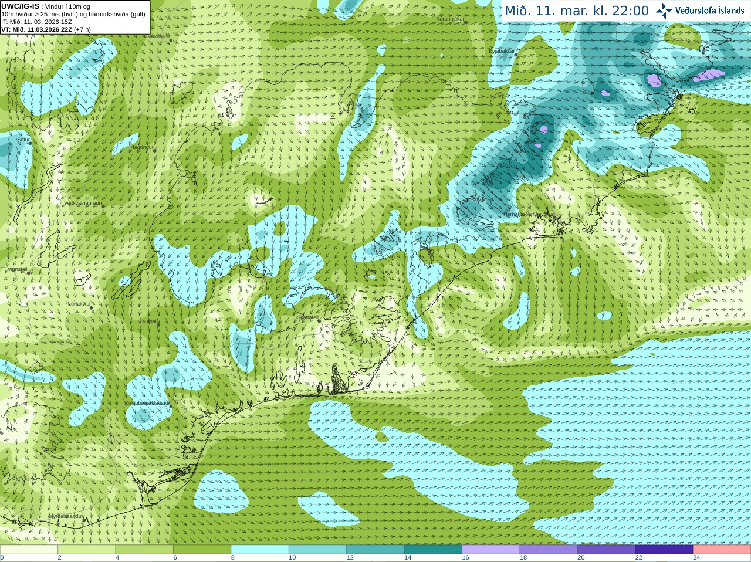Click the 20–22 m/s violet legend swatch
The height and width of the screenshot is (562, 751).
click(607, 550)
